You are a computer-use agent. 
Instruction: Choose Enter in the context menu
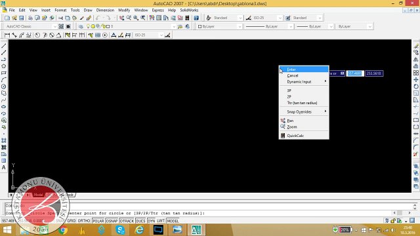(304, 69)
